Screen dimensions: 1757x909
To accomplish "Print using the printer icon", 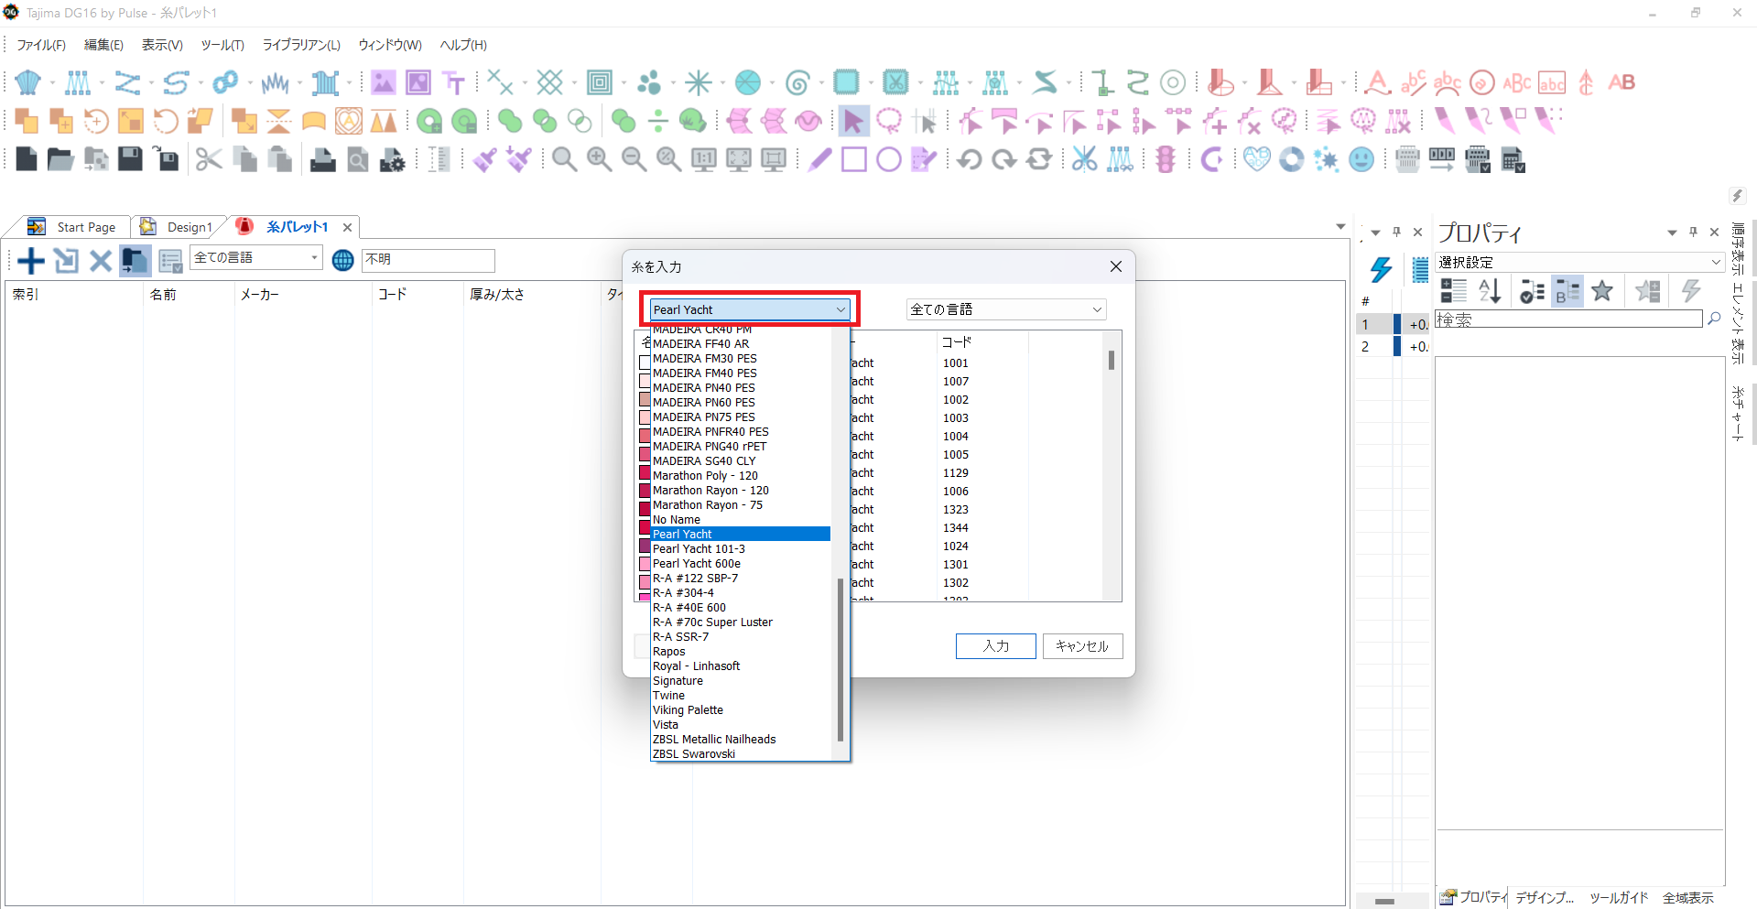I will point(322,159).
